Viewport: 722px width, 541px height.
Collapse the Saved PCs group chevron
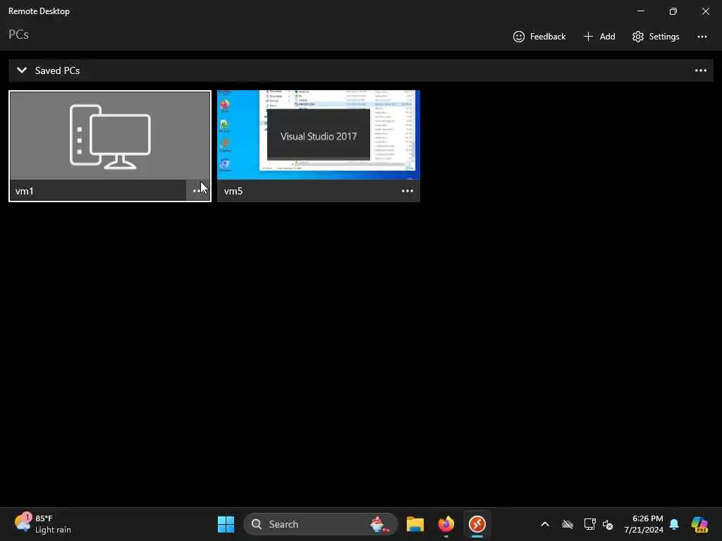22,70
